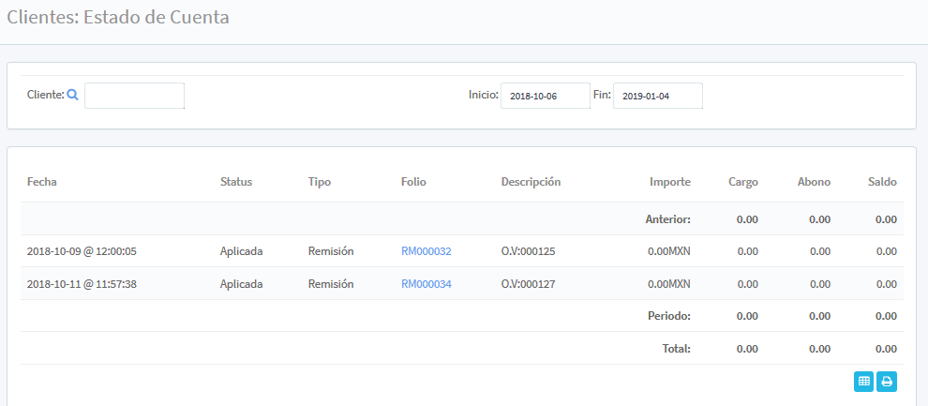Click the Descripción column header
The image size is (928, 406).
[x=531, y=182]
